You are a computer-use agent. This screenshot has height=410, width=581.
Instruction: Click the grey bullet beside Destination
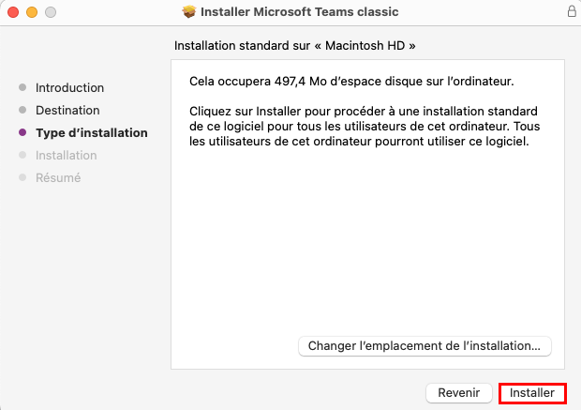point(22,110)
